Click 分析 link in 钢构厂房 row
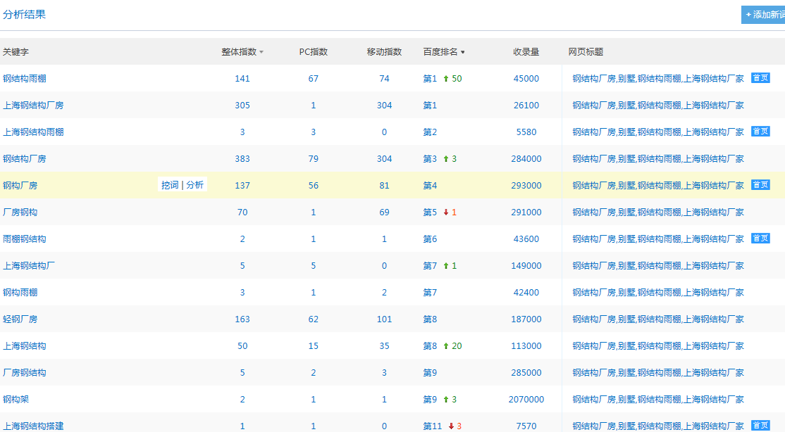Screen dimensions: 785x432 (x=194, y=185)
